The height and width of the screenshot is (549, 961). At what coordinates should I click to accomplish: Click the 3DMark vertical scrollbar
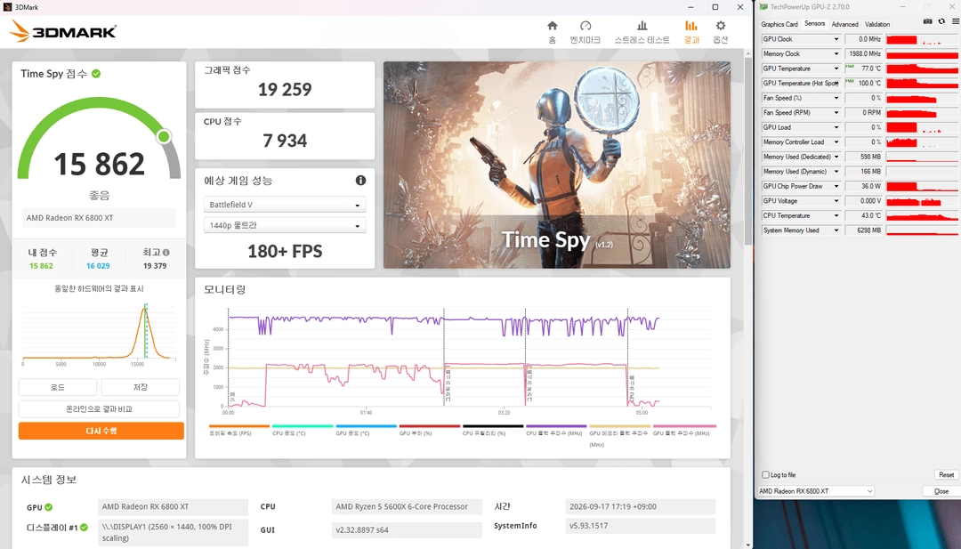(x=748, y=150)
